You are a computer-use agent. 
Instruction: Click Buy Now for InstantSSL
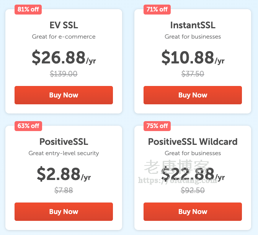pyautogui.click(x=193, y=95)
